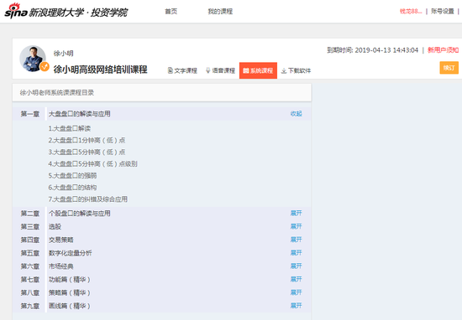Click the 语音课程 microphone icon

[208, 70]
